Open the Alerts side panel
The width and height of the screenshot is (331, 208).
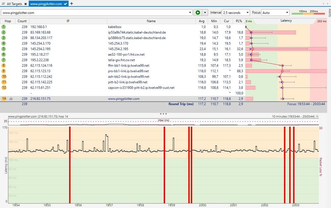pos(329,13)
